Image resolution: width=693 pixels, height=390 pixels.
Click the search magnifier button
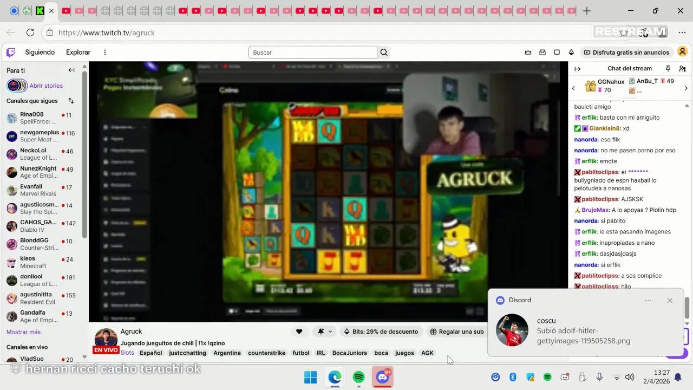(x=384, y=53)
